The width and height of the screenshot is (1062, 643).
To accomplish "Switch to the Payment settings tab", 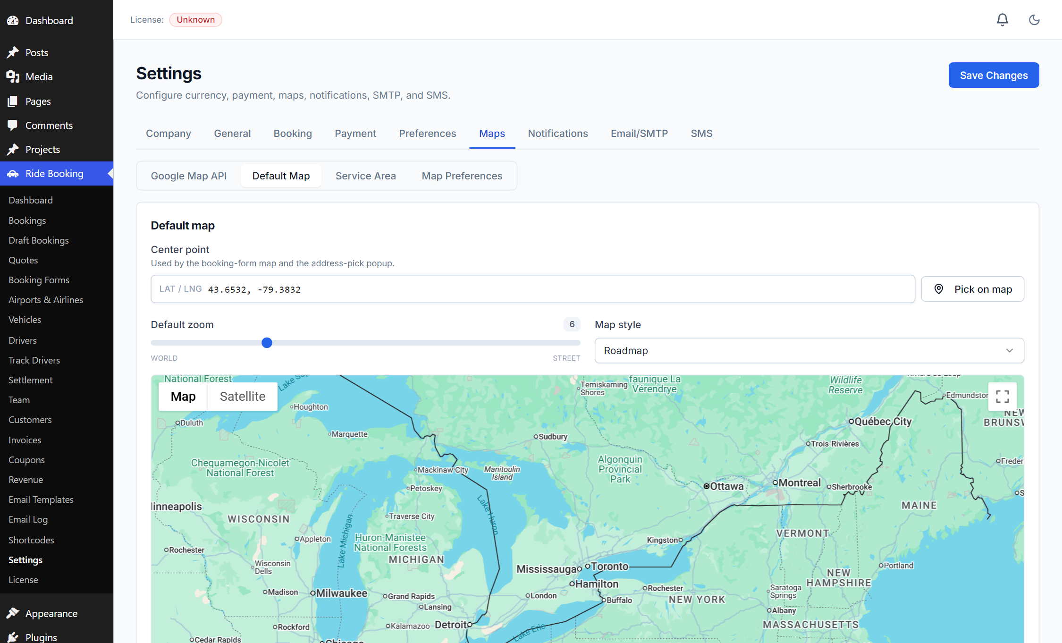I will (355, 133).
